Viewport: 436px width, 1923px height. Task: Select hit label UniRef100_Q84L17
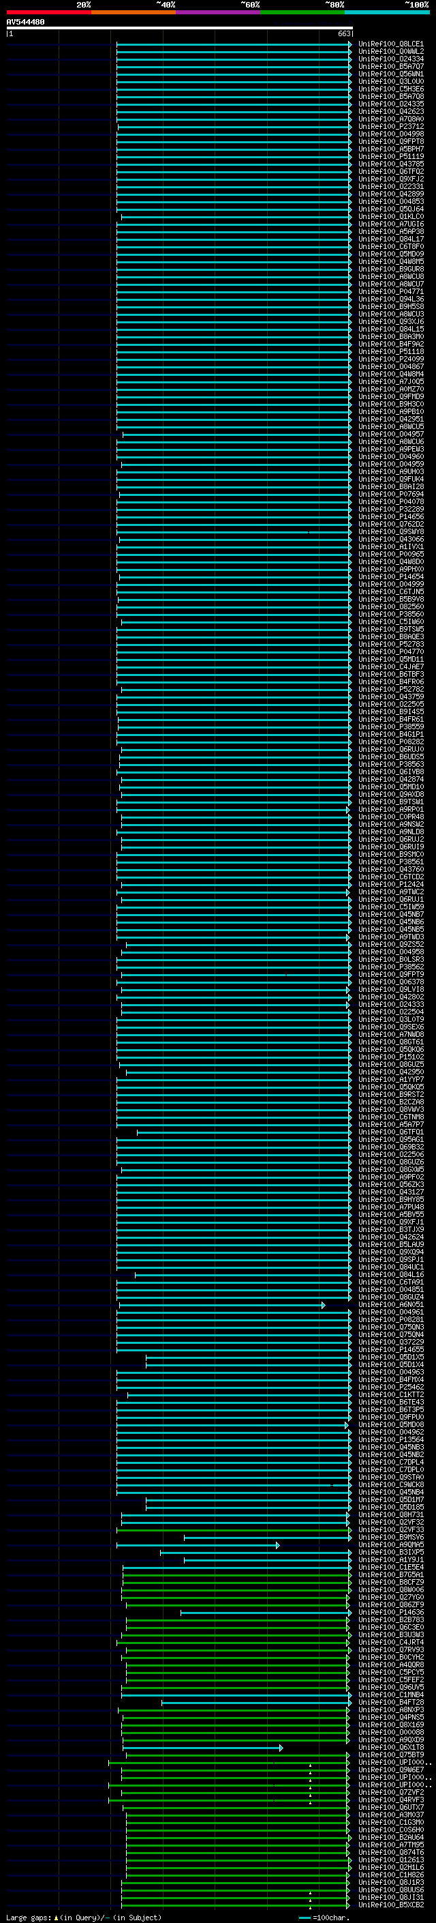390,239
